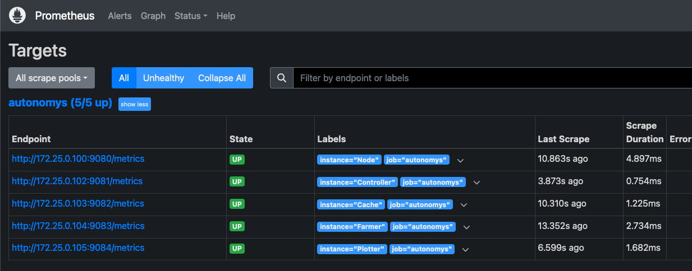The image size is (692, 271).
Task: Focus the endpoint or labels filter field
Action: (x=493, y=78)
